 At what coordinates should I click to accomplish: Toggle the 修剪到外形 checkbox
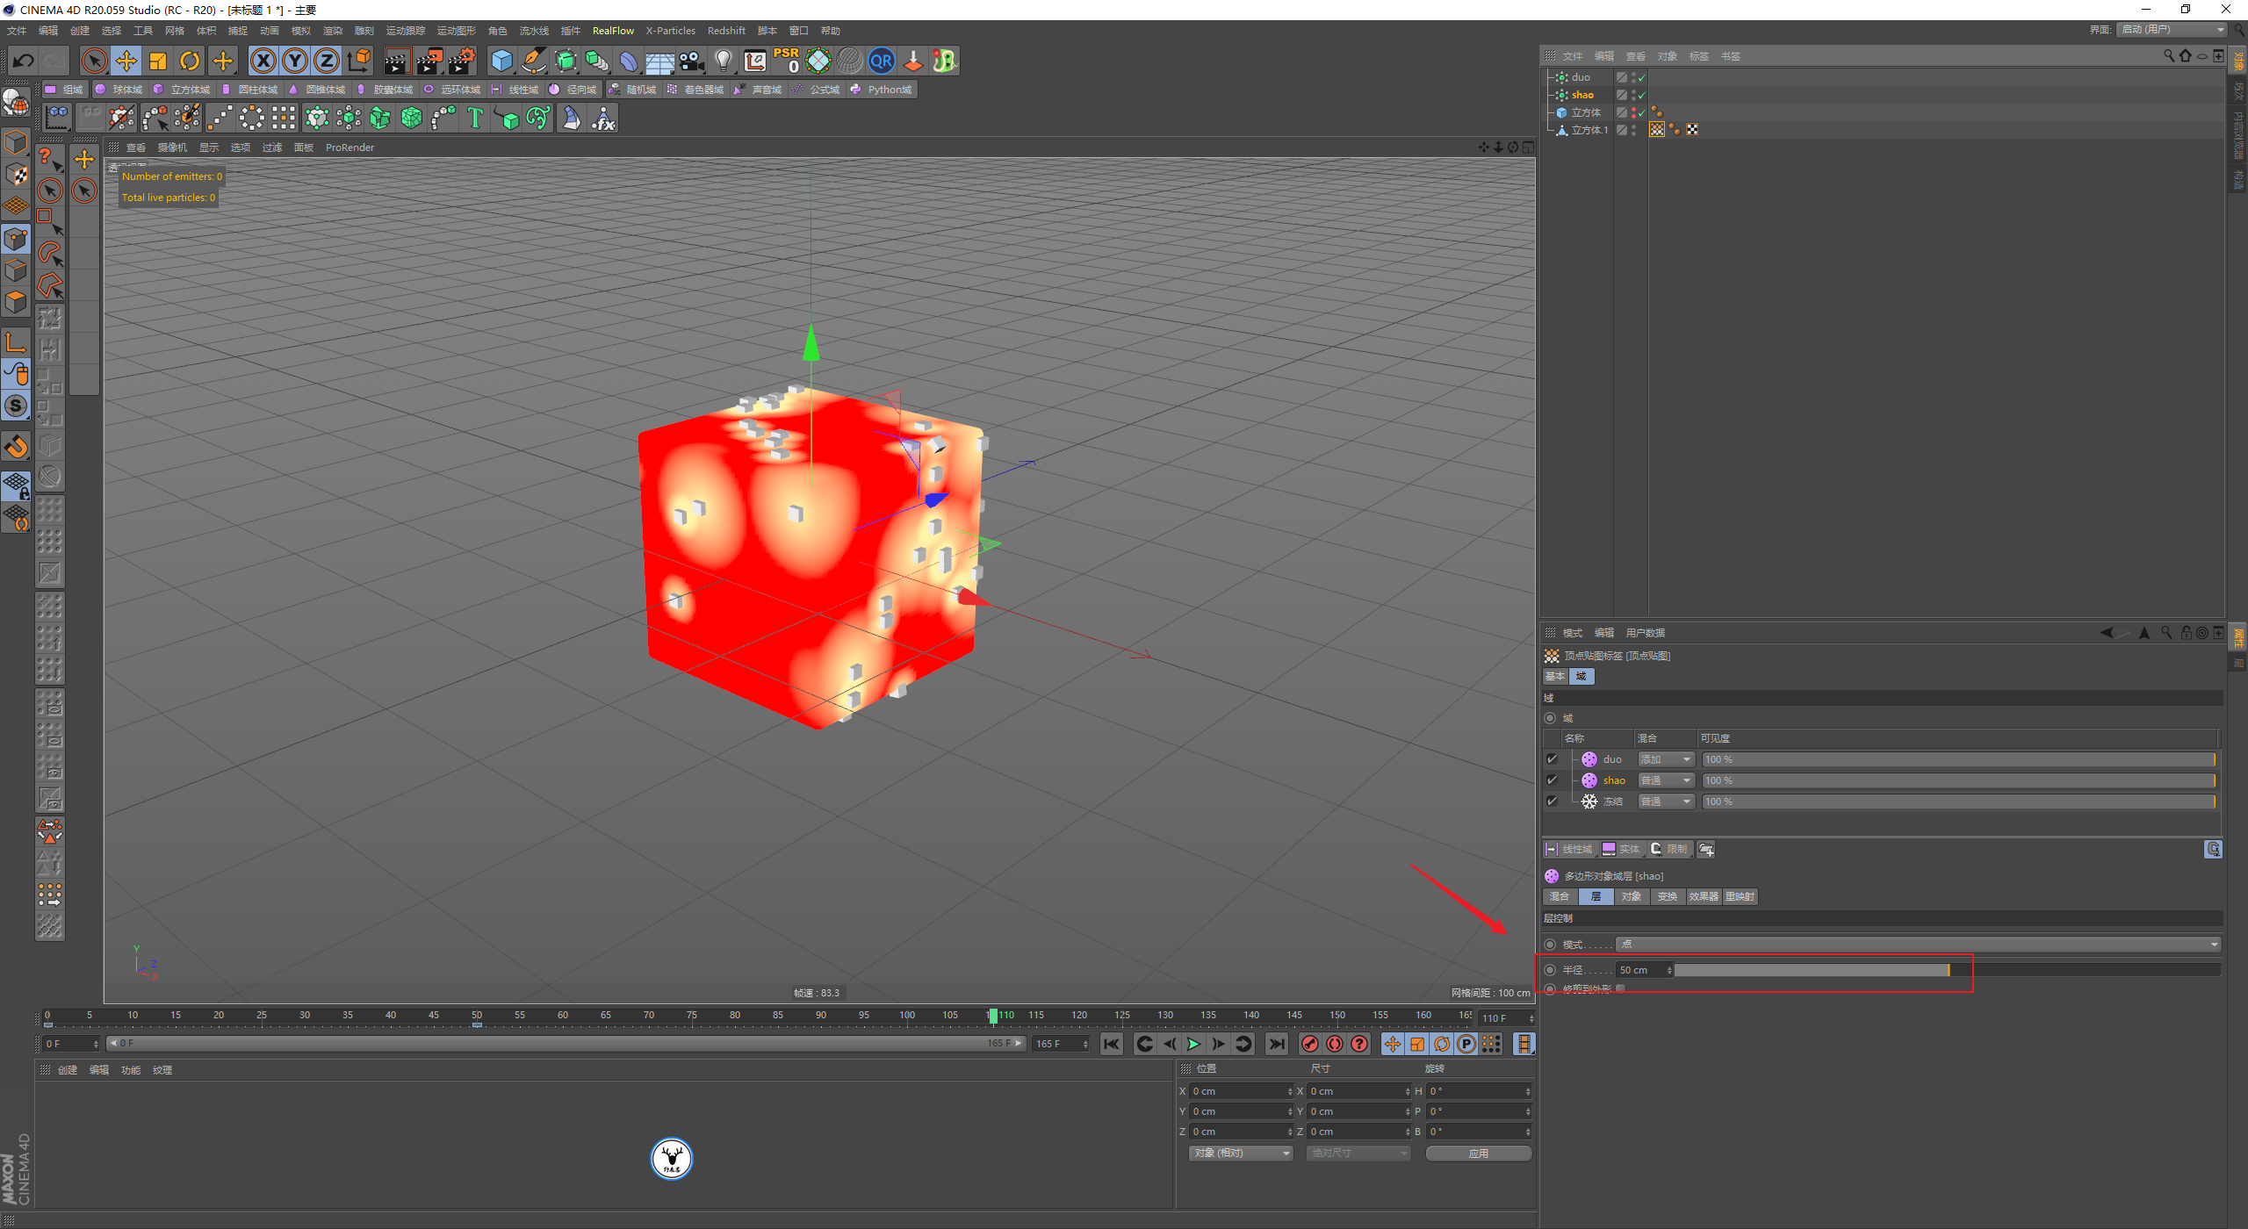click(x=1620, y=988)
